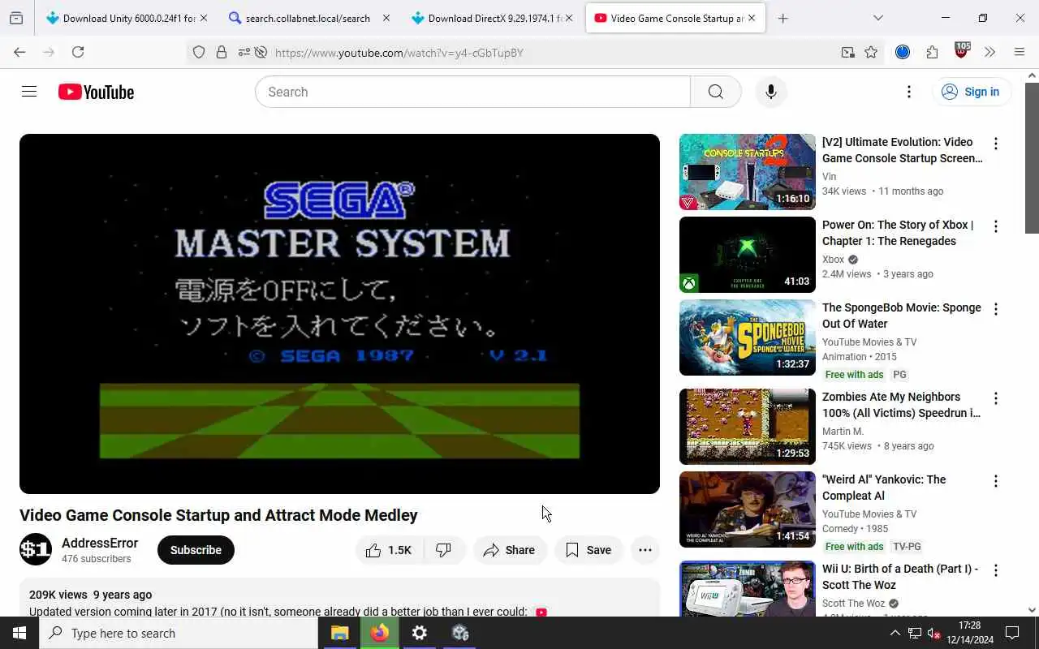Image resolution: width=1039 pixels, height=649 pixels.
Task: Open Windows Start menu
Action: [19, 633]
